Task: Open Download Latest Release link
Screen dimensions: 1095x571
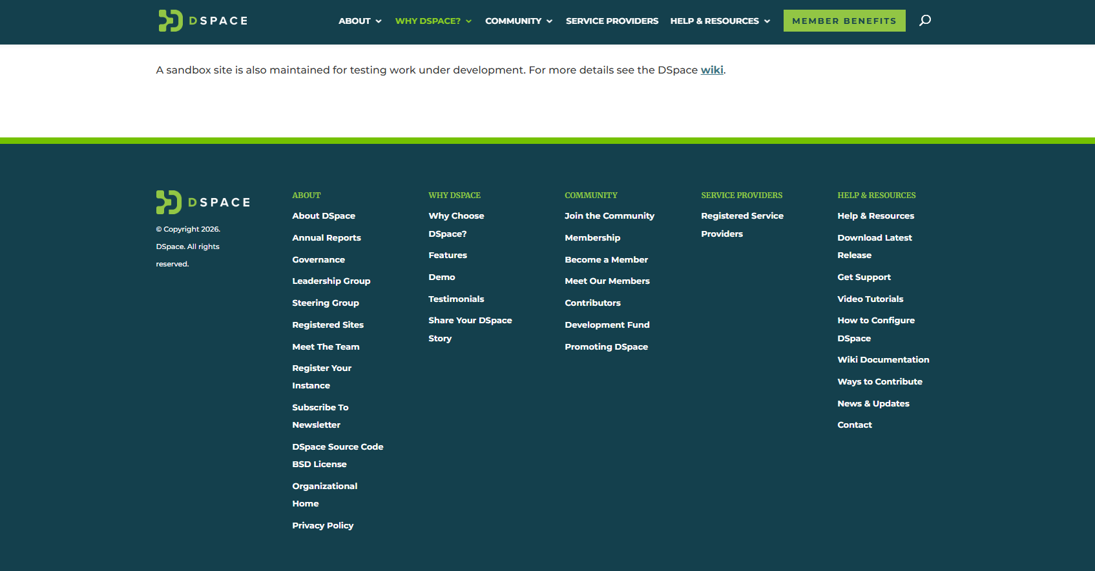Action: pos(875,246)
